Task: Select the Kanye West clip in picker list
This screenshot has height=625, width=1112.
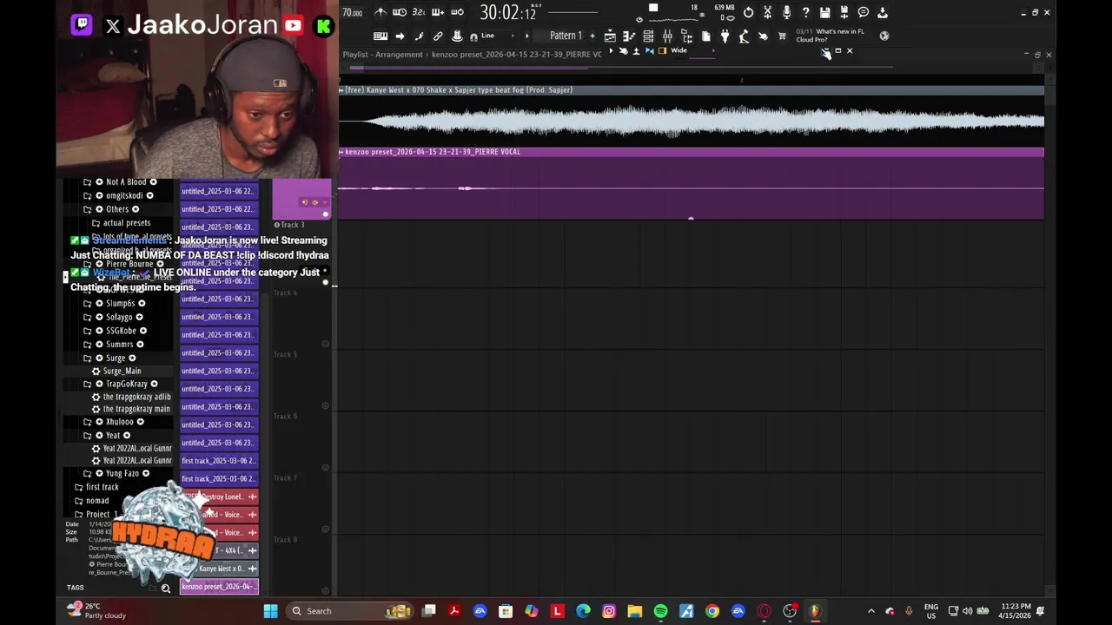Action: [x=219, y=569]
